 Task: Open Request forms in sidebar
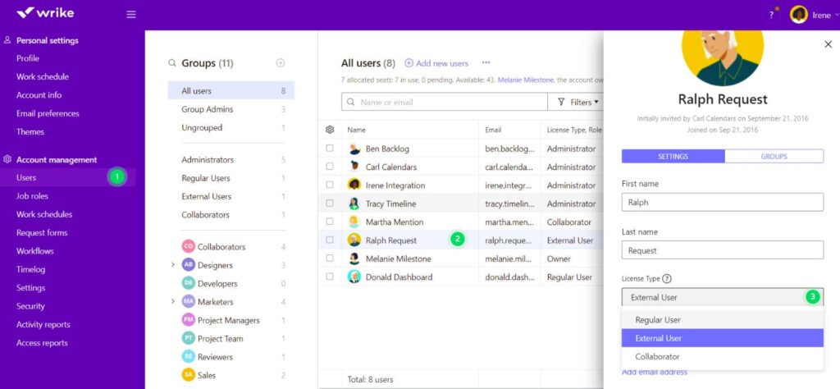tap(42, 232)
